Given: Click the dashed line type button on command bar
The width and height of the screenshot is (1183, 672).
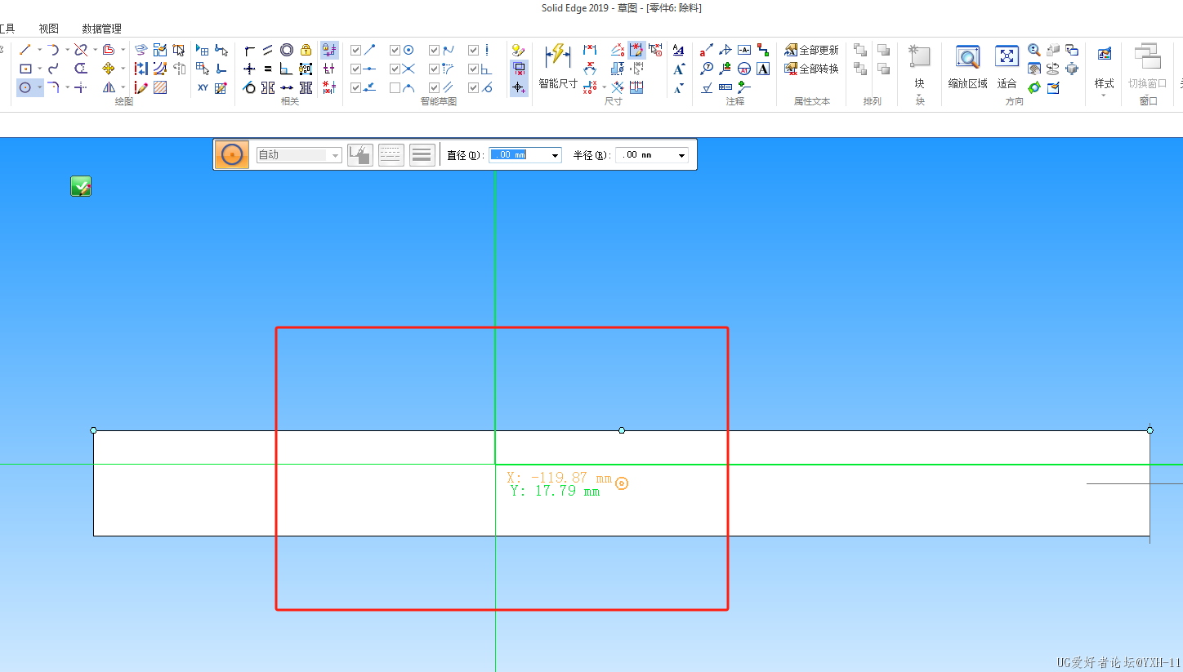Looking at the screenshot, I should 391,154.
